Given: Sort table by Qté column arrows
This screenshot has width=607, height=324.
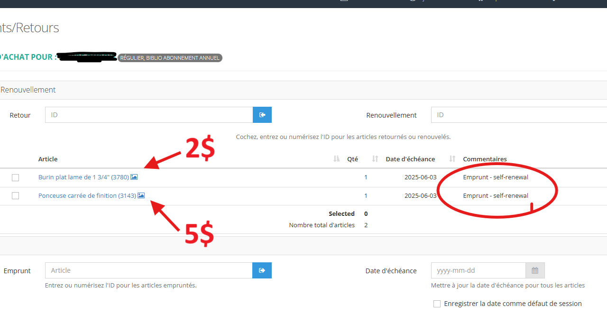Looking at the screenshot, I should [375, 159].
